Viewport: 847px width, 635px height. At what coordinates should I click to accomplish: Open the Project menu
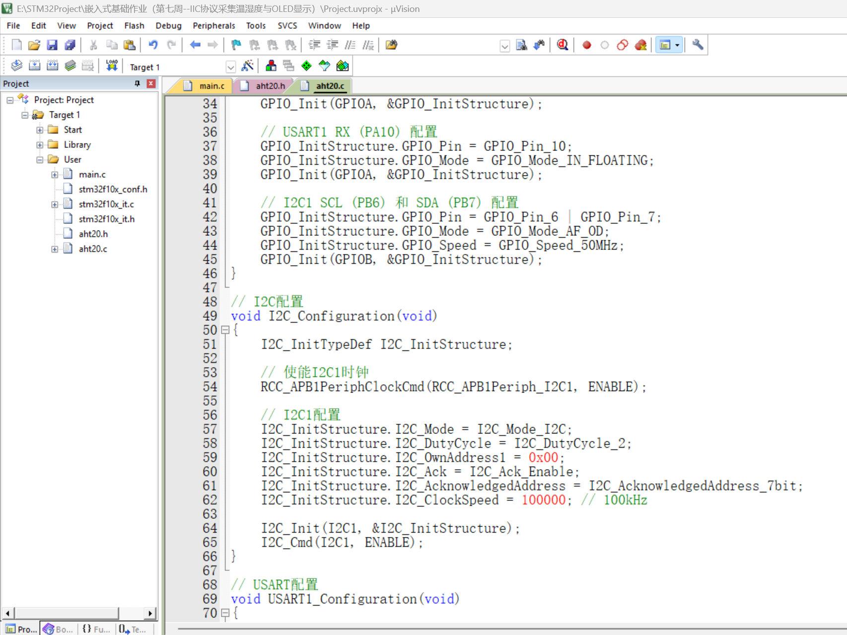click(100, 25)
